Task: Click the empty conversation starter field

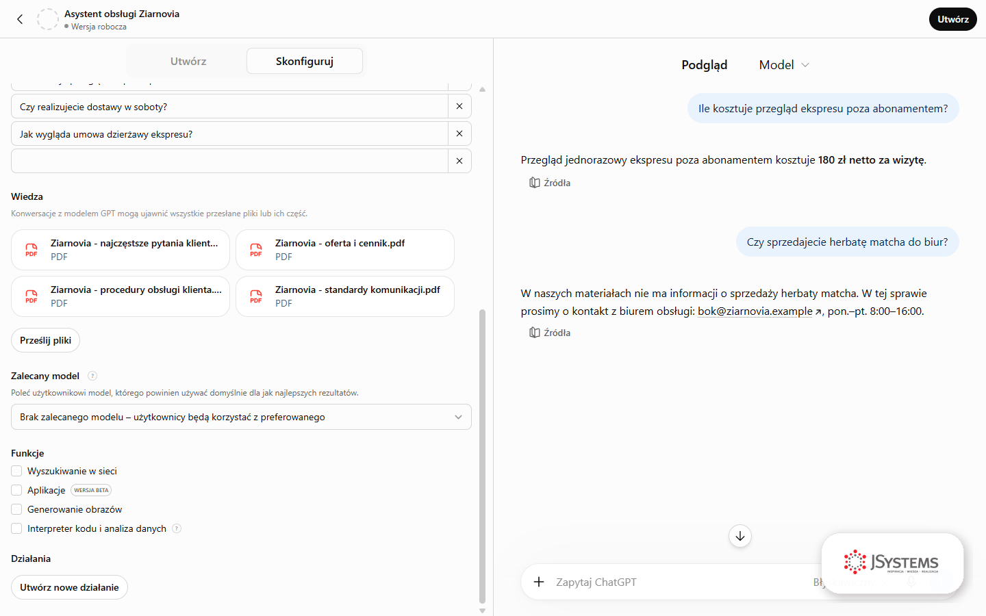Action: [229, 161]
